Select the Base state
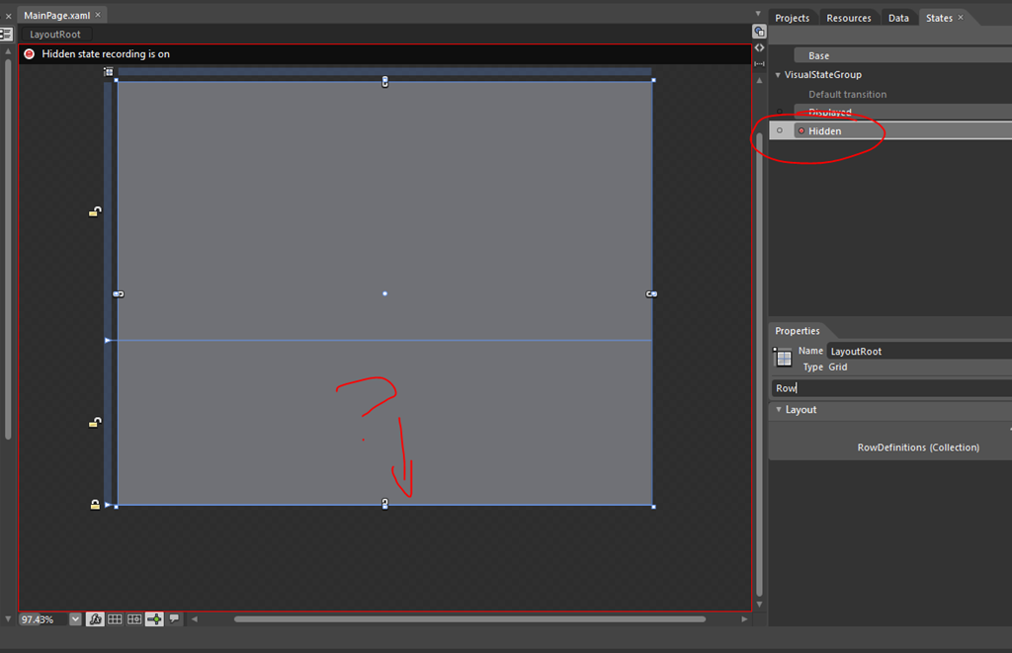1012x653 pixels. (x=903, y=55)
